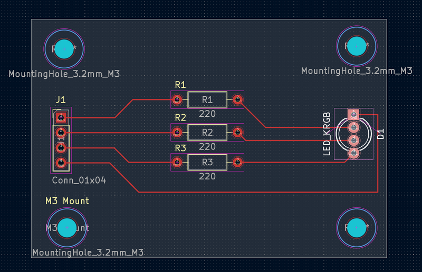The image size is (422, 272).
Task: Click the right pad of resistor R3
Action: (237, 162)
